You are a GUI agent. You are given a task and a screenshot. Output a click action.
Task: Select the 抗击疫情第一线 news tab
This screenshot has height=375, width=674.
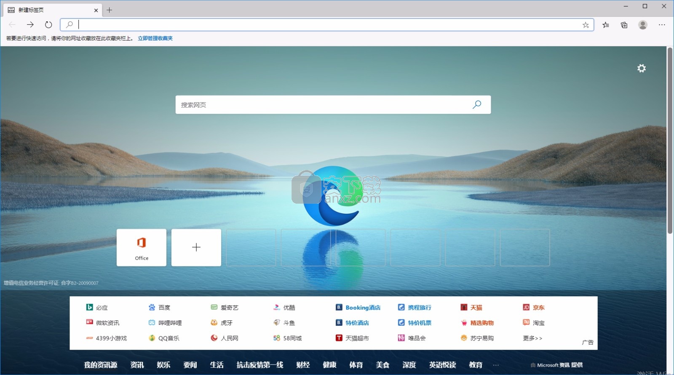click(x=260, y=365)
